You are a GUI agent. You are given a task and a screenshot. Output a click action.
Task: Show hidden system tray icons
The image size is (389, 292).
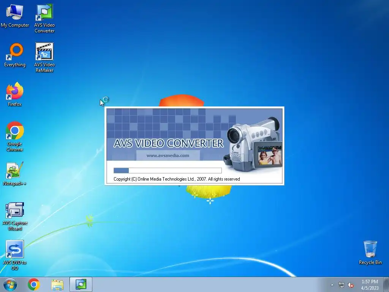pyautogui.click(x=332, y=285)
